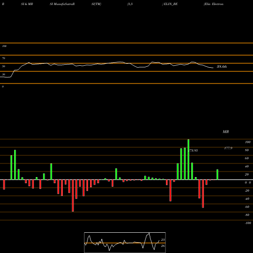
Task: Click the value 26 in mini chart
Action: coord(163,246)
